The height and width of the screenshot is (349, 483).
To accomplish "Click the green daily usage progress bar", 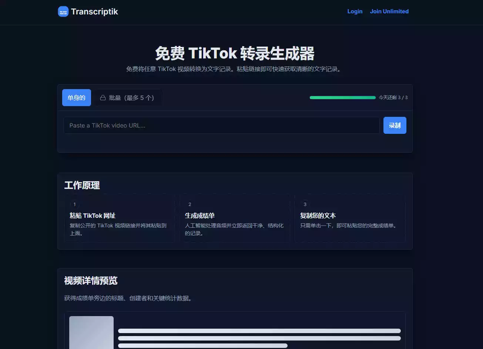I will [343, 98].
